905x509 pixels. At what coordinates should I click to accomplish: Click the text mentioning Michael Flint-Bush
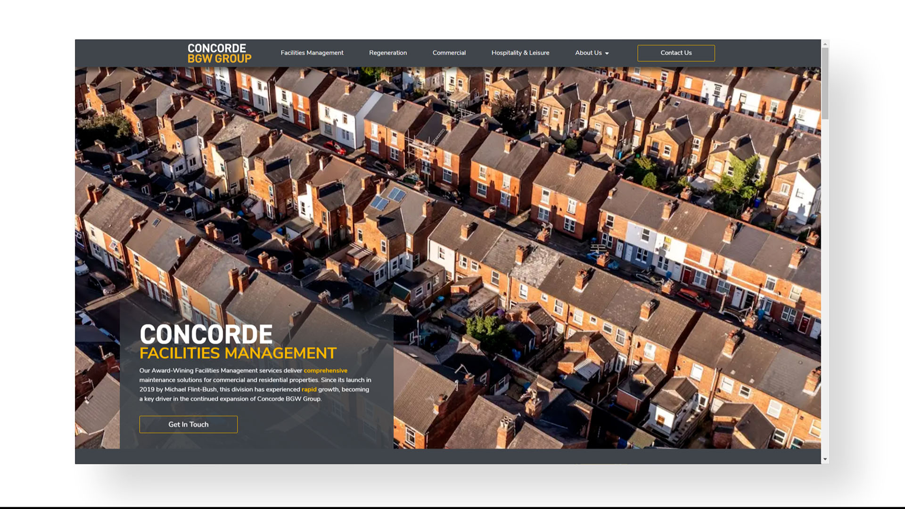[191, 389]
